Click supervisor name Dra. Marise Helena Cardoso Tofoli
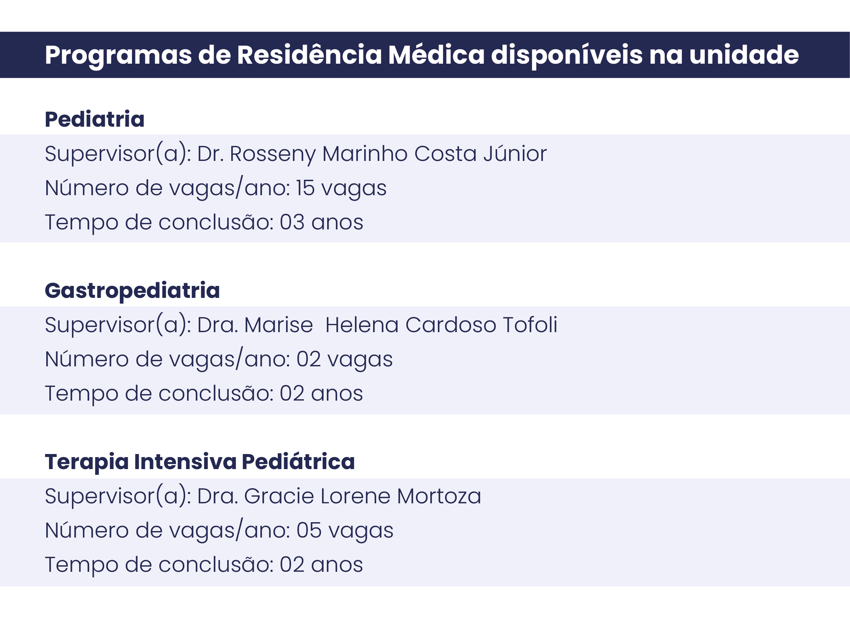850x642 pixels. [377, 325]
